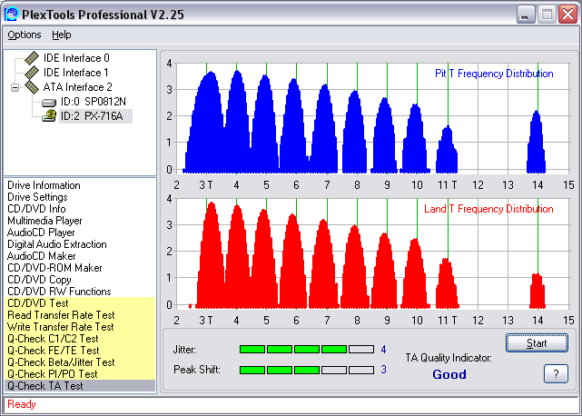
Task: Click the Jitter value 4
Action: click(383, 349)
